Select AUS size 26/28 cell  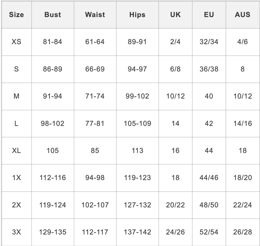tap(242, 232)
